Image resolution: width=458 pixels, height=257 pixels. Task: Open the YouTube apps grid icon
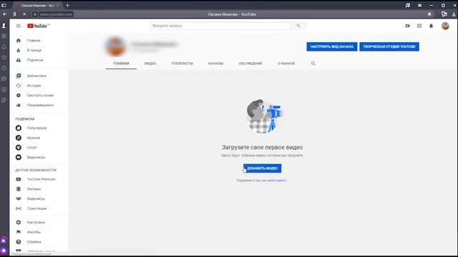(x=419, y=26)
